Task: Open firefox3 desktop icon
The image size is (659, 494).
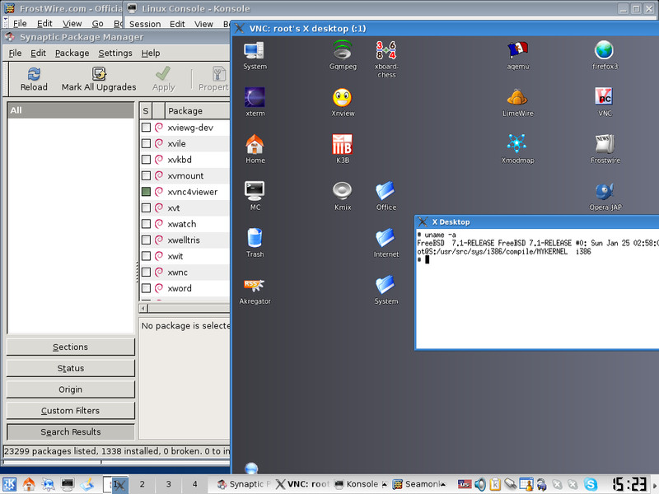Action: [x=604, y=50]
